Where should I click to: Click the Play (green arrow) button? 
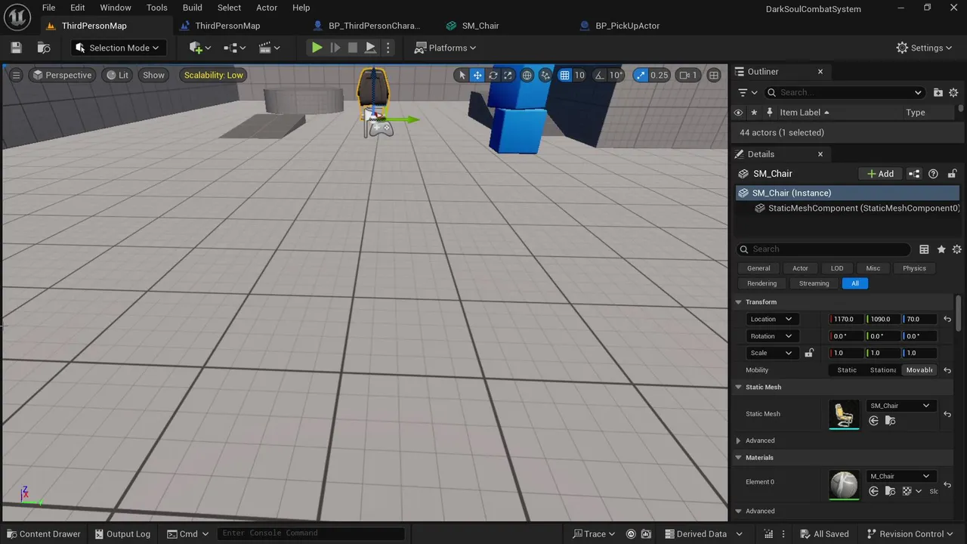click(317, 48)
